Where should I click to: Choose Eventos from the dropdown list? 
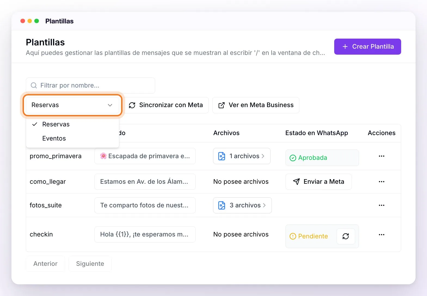tap(72, 138)
